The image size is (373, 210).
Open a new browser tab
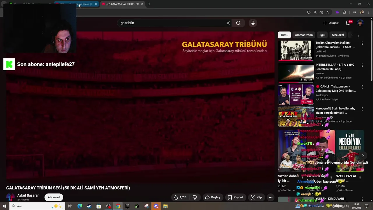(x=149, y=4)
